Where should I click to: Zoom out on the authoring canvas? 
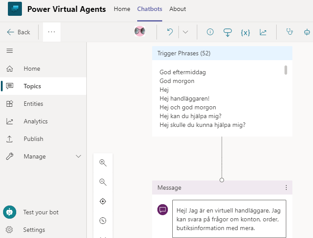pos(103,182)
